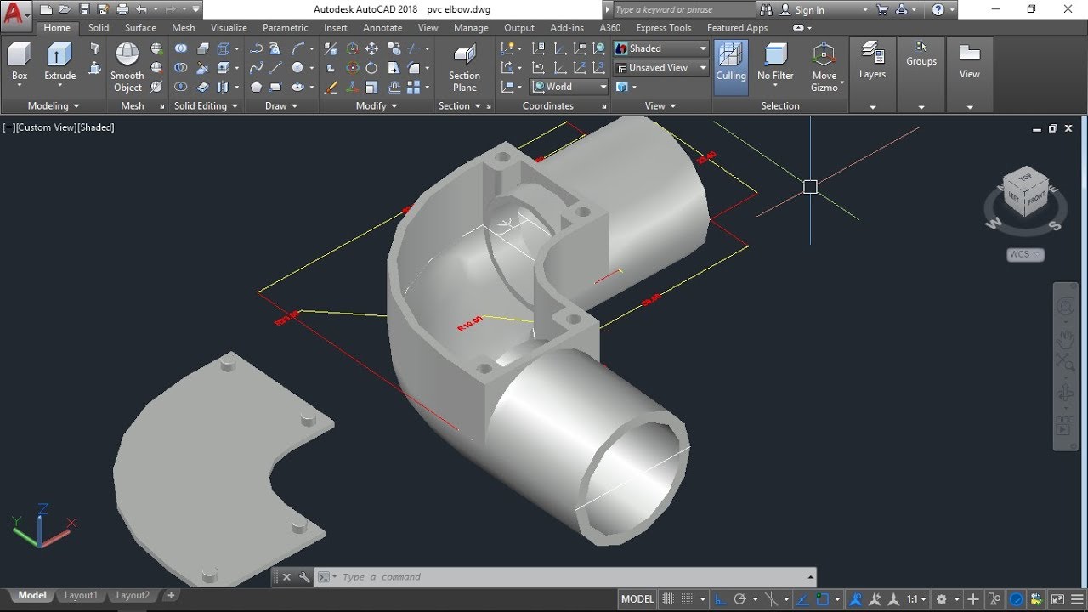The width and height of the screenshot is (1088, 612).
Task: Expand the Sign In dropdown arrow
Action: pyautogui.click(x=865, y=10)
